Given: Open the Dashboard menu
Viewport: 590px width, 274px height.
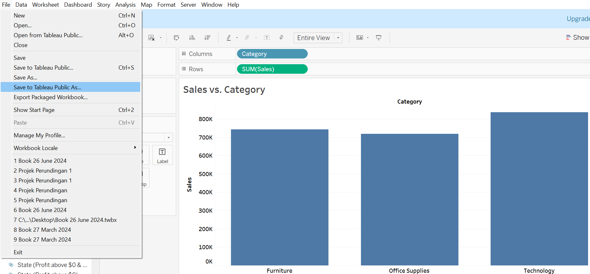Looking at the screenshot, I should pos(78,5).
